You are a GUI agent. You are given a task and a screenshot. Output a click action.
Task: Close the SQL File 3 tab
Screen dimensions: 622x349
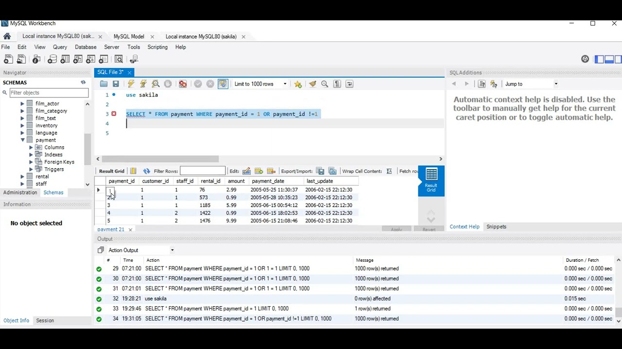(129, 72)
